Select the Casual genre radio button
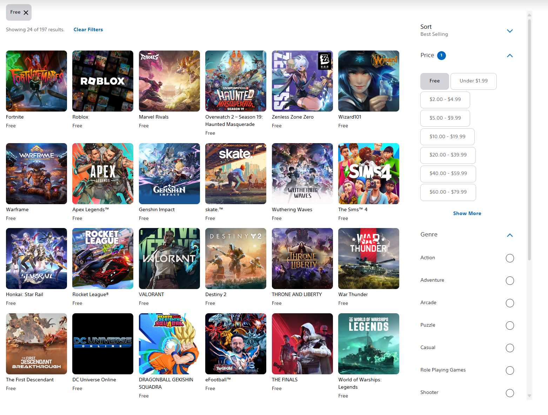548x415 pixels. point(510,348)
